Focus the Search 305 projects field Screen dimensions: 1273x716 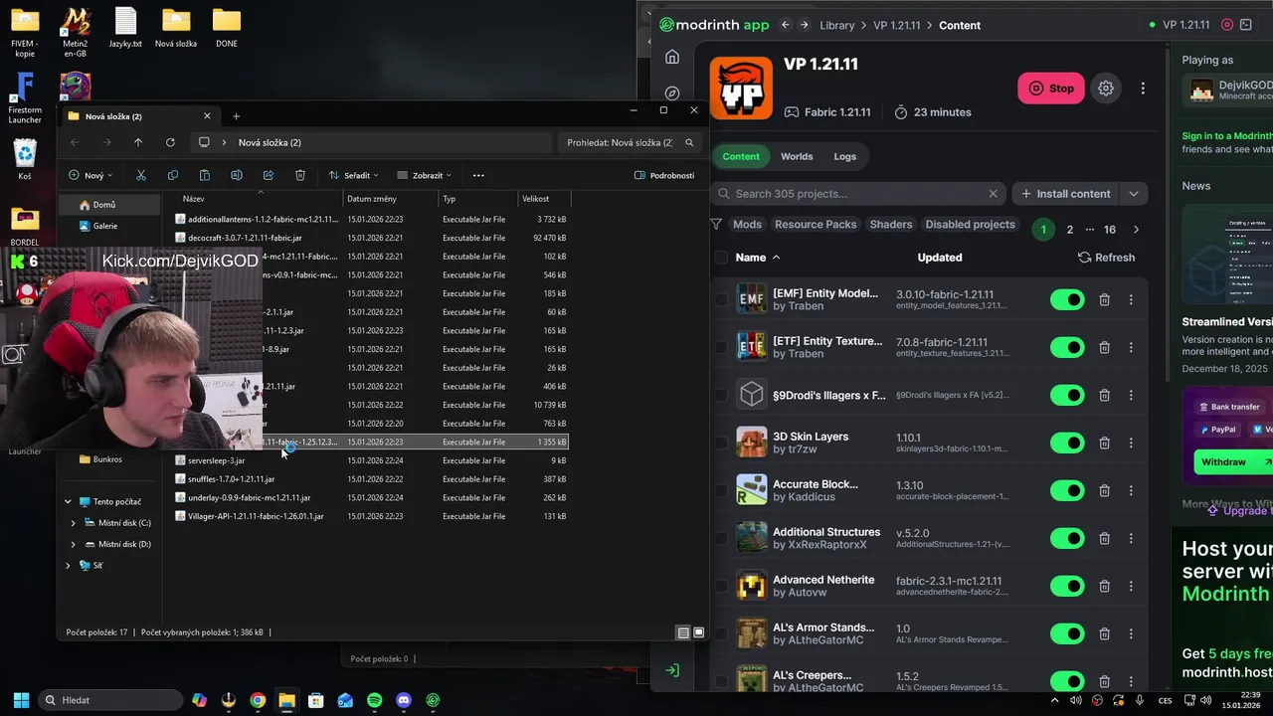point(859,194)
